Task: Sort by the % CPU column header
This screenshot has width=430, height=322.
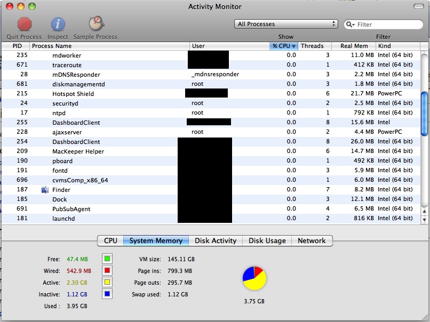Action: pos(284,46)
